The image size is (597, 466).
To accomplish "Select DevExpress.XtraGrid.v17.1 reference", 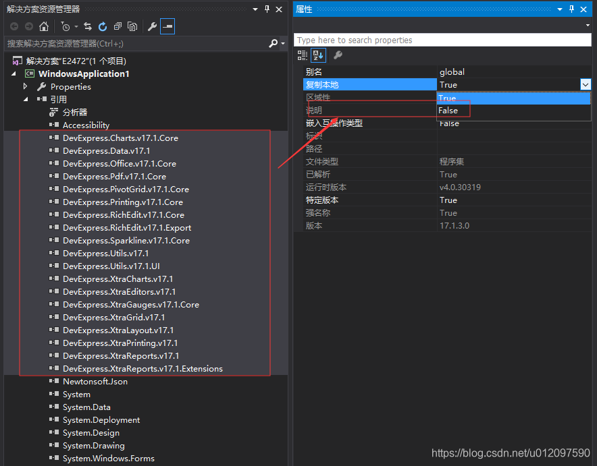I will (x=114, y=318).
